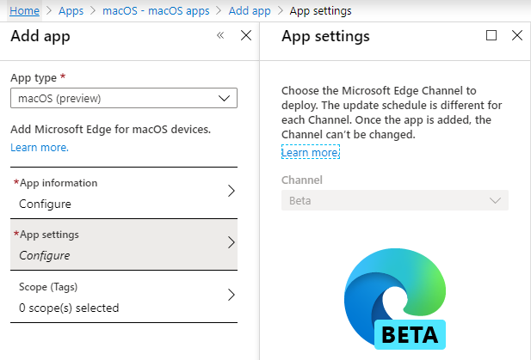This screenshot has width=531, height=360.
Task: Open the App type dropdown
Action: click(x=124, y=98)
